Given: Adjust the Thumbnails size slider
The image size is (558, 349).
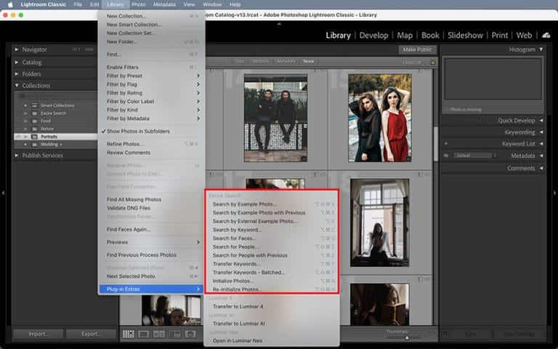Looking at the screenshot, I should [x=407, y=337].
